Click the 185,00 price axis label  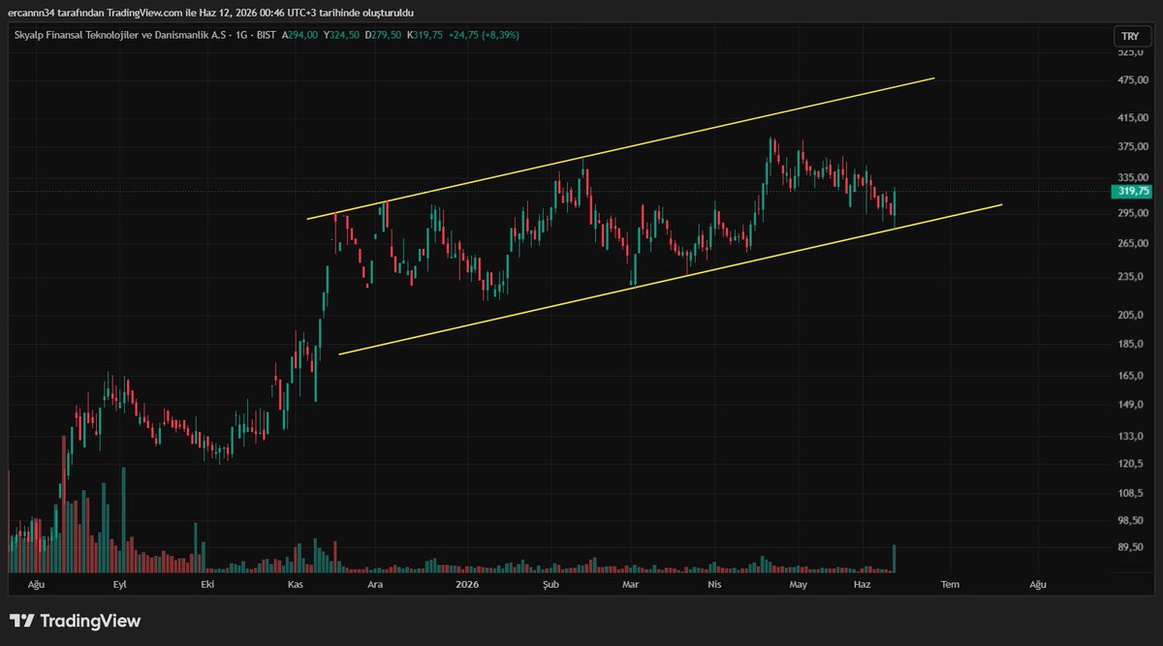(x=1132, y=345)
